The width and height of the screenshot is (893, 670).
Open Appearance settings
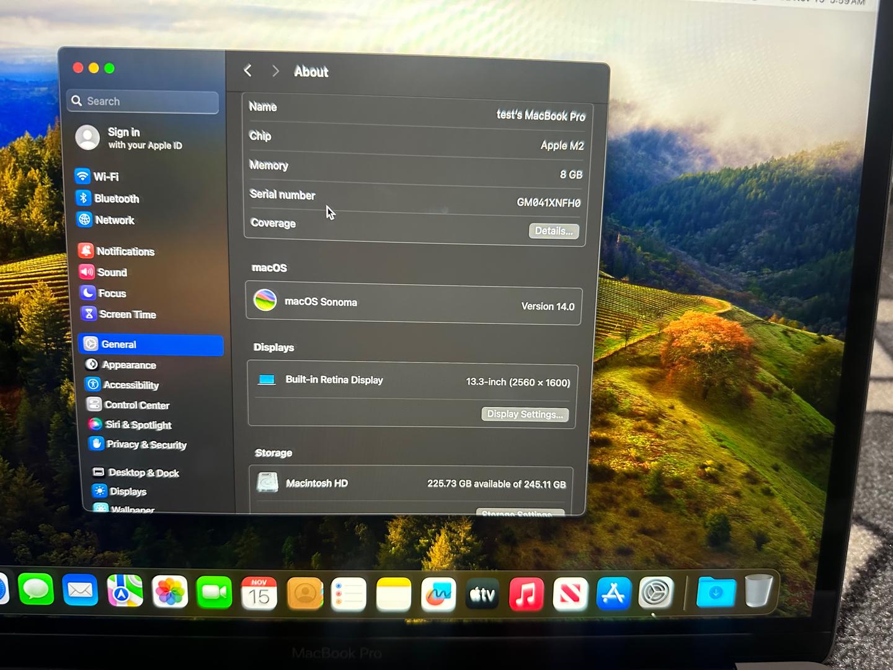point(121,365)
